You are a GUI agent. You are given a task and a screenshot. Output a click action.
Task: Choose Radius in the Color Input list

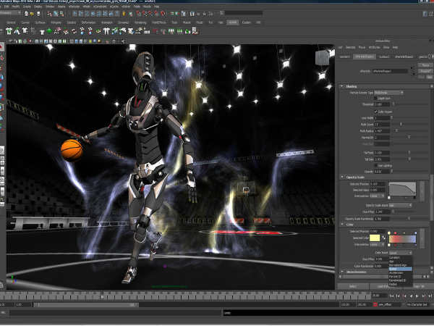coord(400,285)
